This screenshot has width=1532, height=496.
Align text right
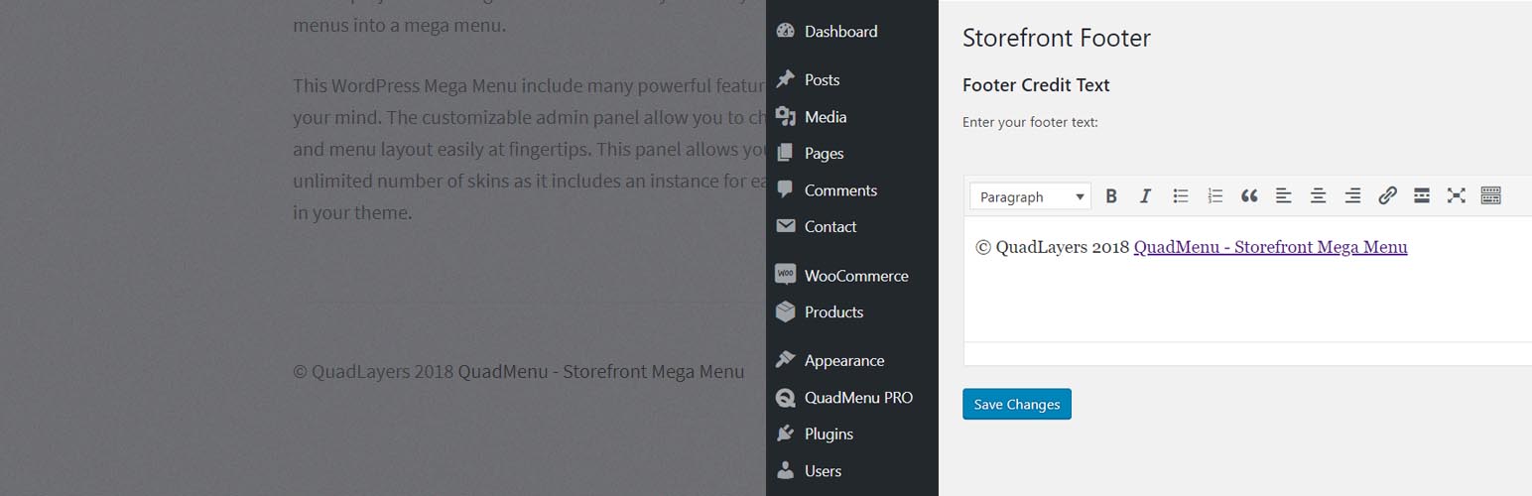coord(1352,196)
